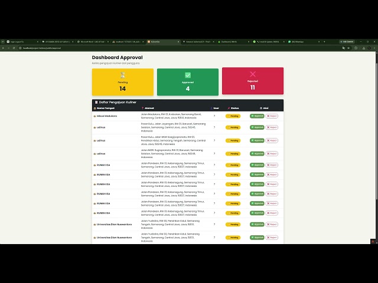The image size is (378, 283).
Task: Open the red Rejected summary card
Action: pyautogui.click(x=253, y=81)
